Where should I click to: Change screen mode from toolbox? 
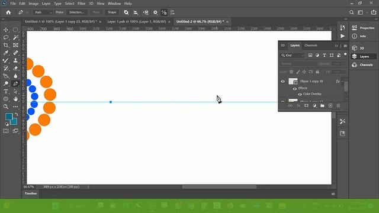15,131
